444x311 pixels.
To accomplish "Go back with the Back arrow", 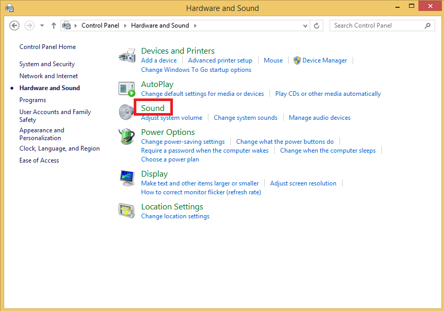I will [x=15, y=26].
